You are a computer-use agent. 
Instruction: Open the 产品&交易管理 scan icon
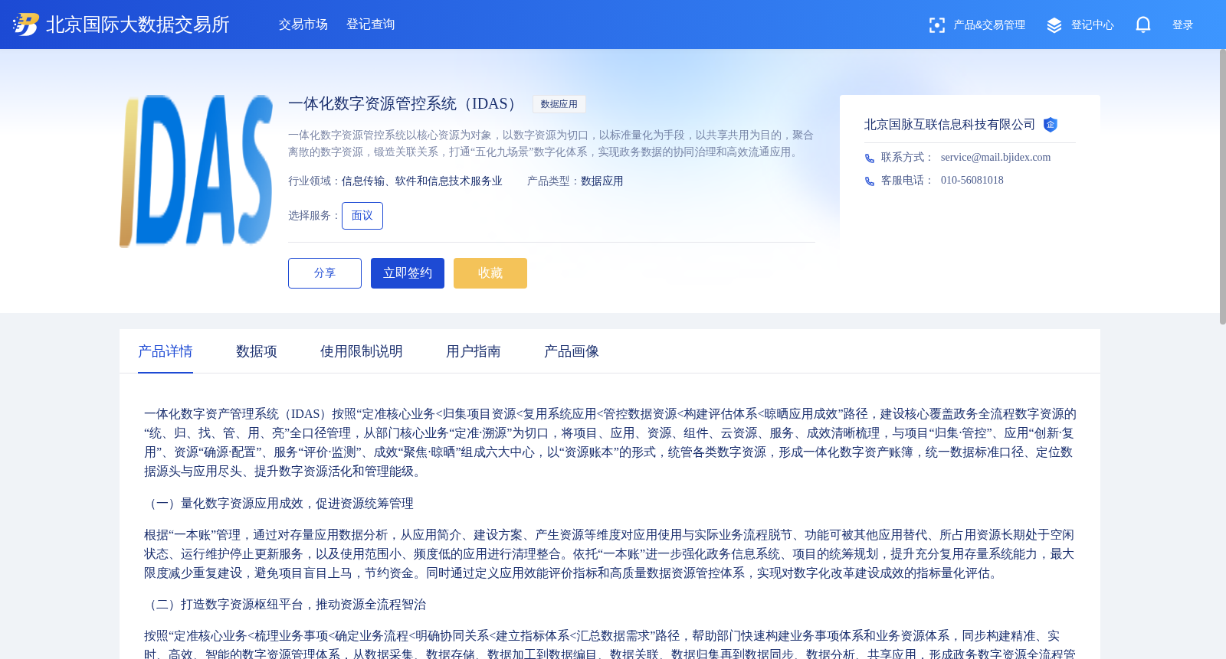coord(936,25)
